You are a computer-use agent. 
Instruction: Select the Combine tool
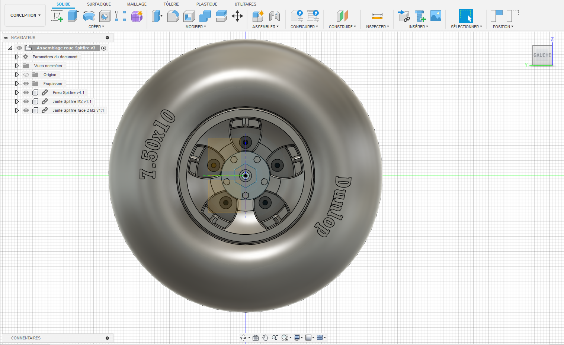point(205,16)
